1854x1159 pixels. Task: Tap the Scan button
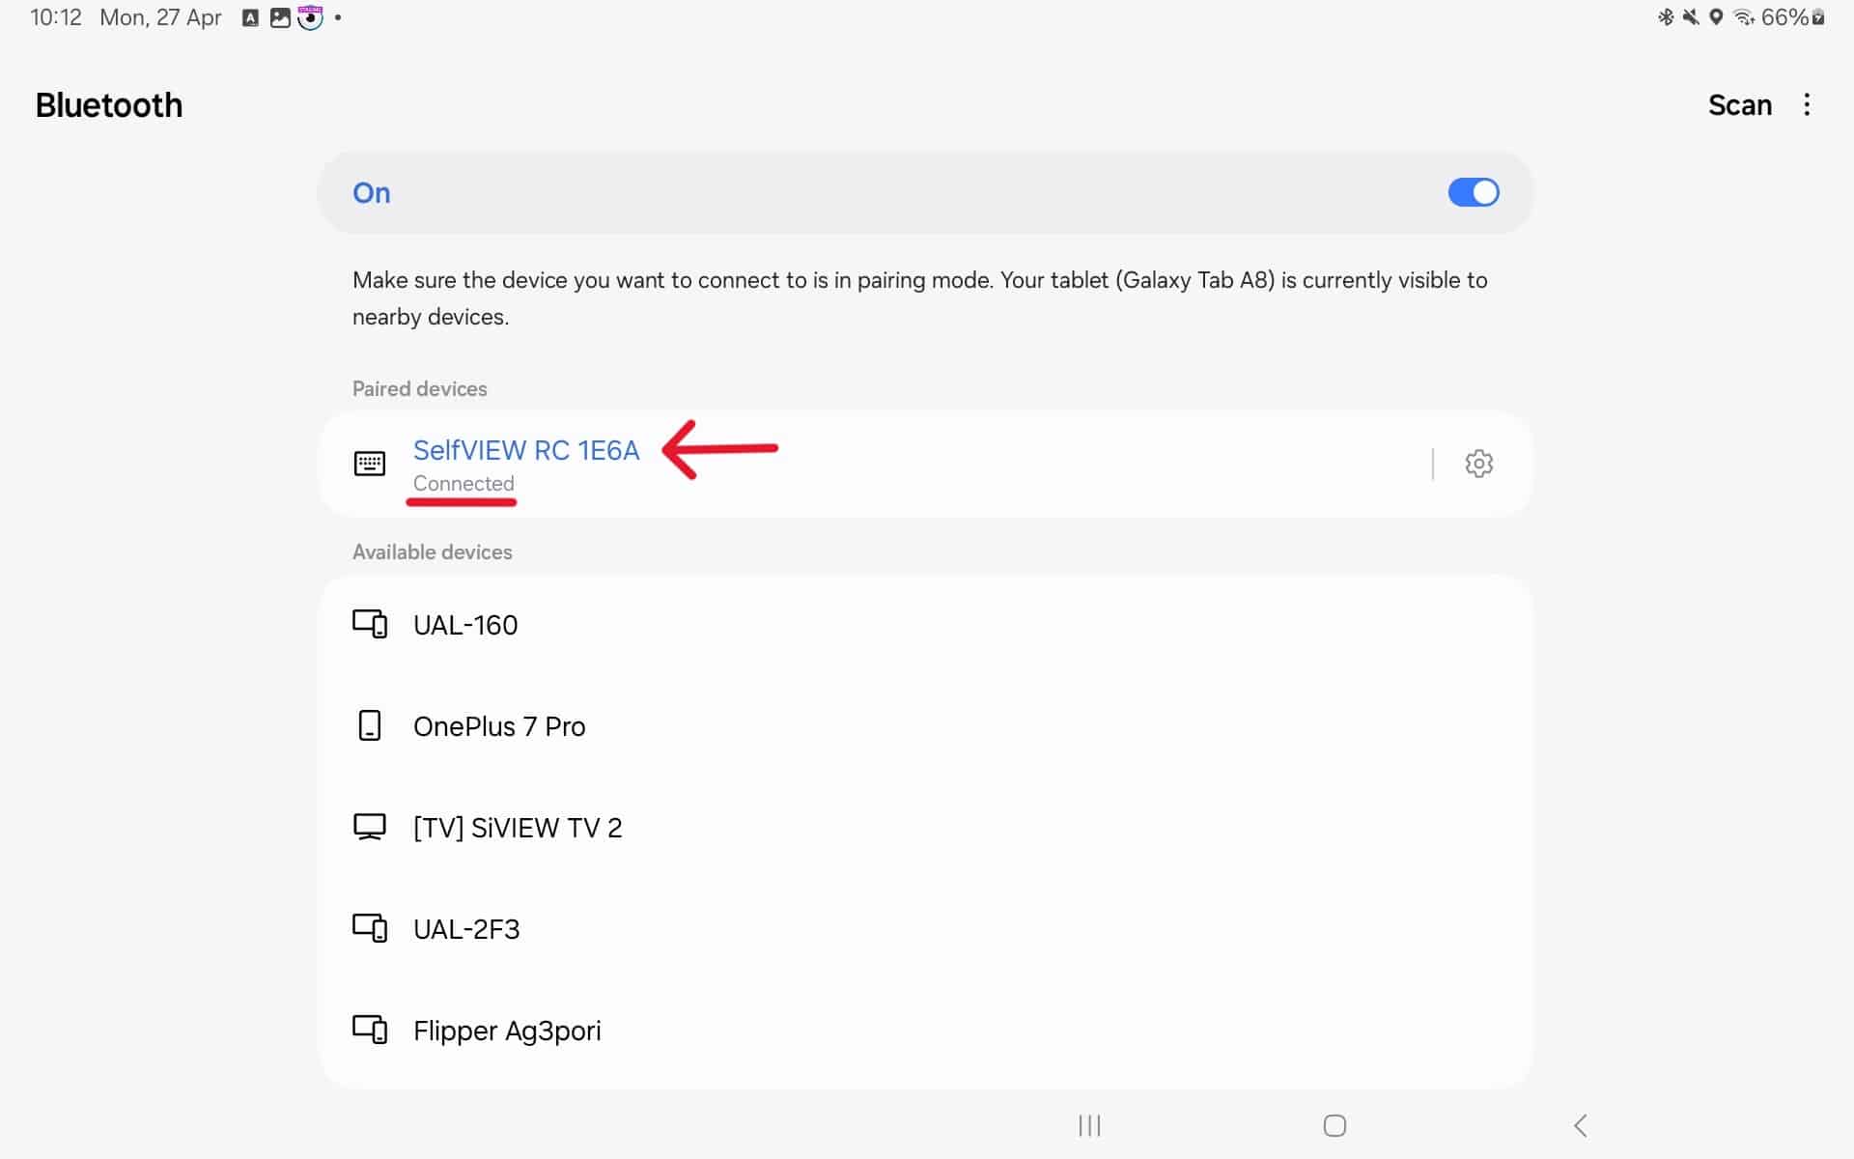point(1739,105)
